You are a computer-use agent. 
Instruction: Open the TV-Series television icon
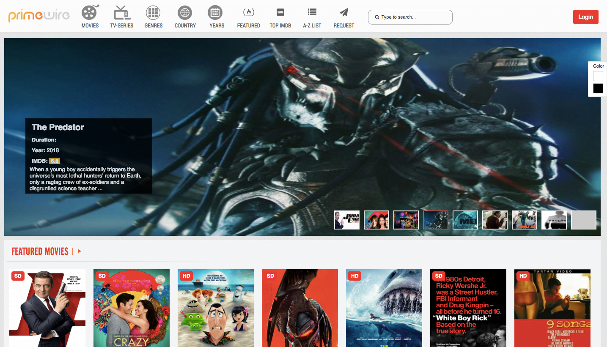click(122, 13)
